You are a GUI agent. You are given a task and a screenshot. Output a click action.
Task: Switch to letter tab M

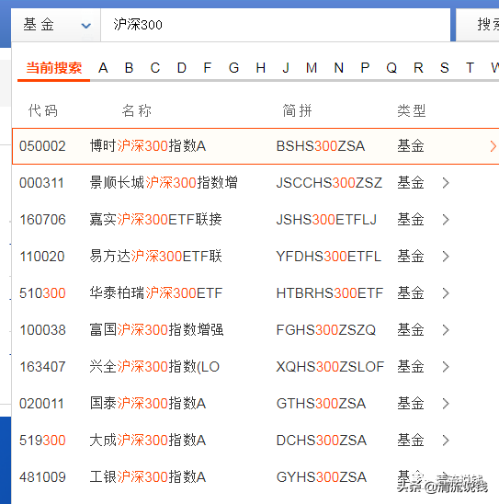[x=312, y=68]
